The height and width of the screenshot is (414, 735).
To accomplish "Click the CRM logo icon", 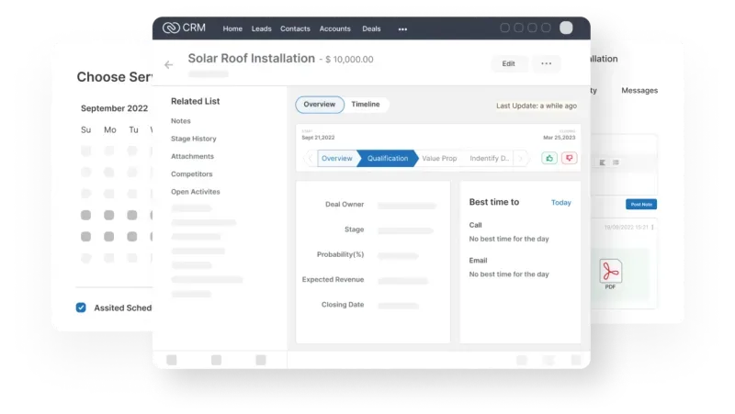I will click(171, 28).
